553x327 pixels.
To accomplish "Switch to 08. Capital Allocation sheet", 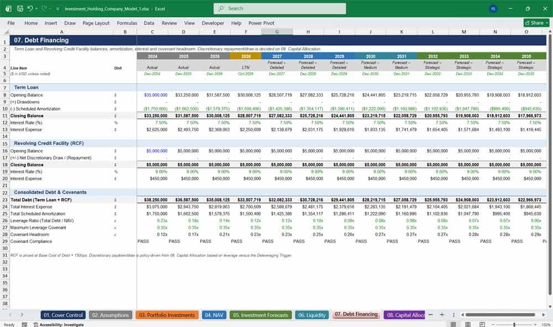I will click(405, 315).
